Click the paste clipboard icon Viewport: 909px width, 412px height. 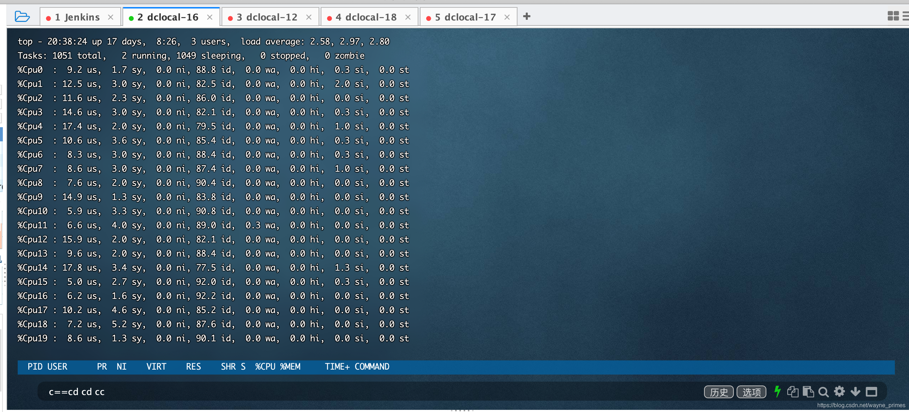click(808, 392)
